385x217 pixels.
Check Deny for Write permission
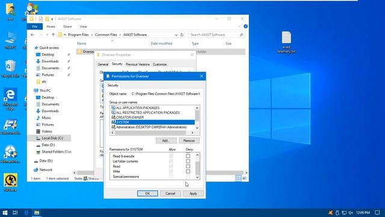click(x=188, y=171)
